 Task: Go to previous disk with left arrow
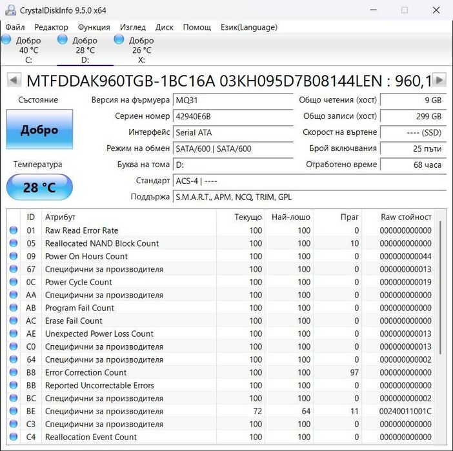point(14,80)
